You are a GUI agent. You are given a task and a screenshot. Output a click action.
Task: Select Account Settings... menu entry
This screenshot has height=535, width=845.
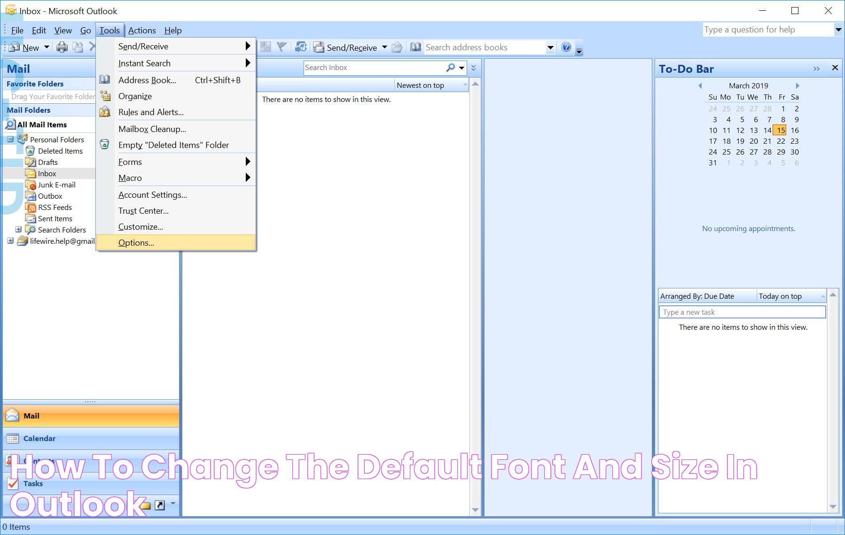point(176,195)
